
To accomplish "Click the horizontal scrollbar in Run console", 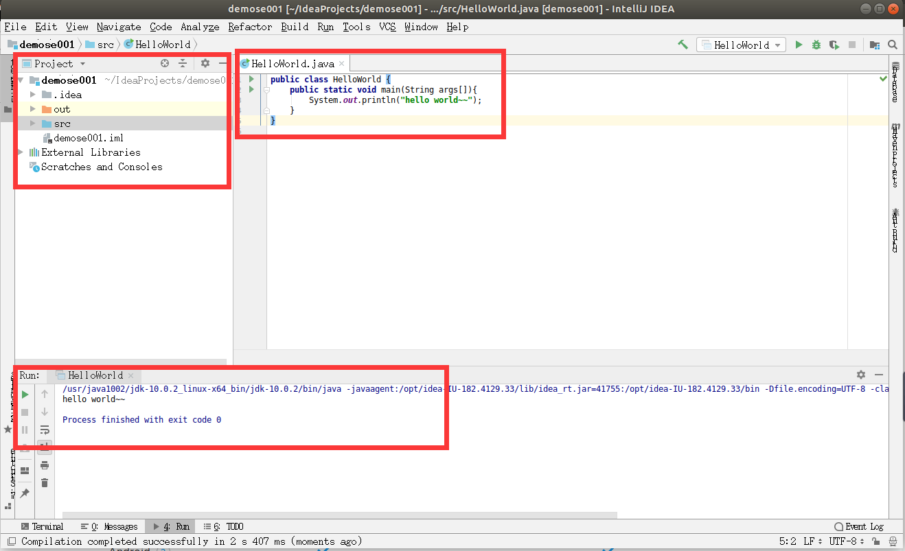I will point(340,515).
